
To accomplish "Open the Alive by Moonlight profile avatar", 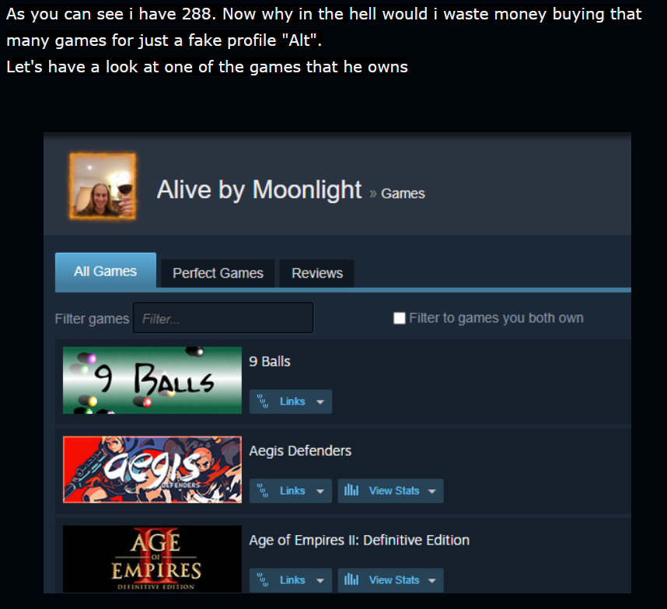I will pyautogui.click(x=103, y=187).
